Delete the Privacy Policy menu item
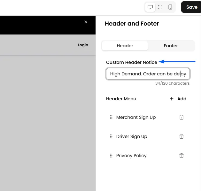201x191 pixels. [x=182, y=156]
